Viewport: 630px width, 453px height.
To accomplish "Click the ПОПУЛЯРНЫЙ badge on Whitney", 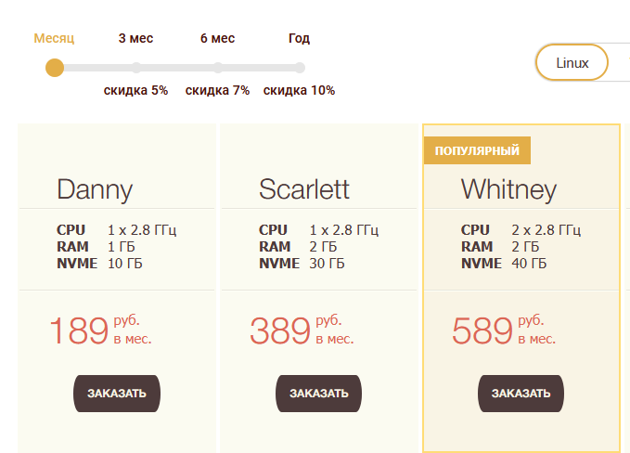I will [477, 150].
